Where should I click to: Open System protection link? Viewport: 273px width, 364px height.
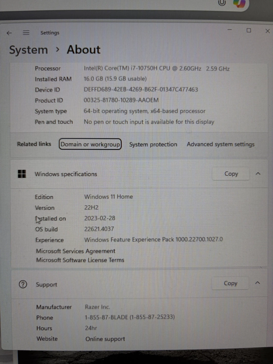pyautogui.click(x=153, y=144)
